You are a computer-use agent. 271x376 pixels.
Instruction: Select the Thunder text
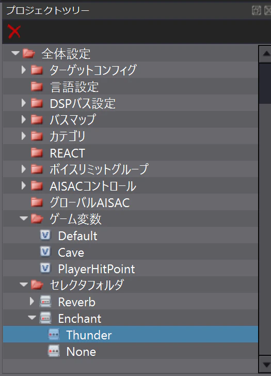point(89,335)
